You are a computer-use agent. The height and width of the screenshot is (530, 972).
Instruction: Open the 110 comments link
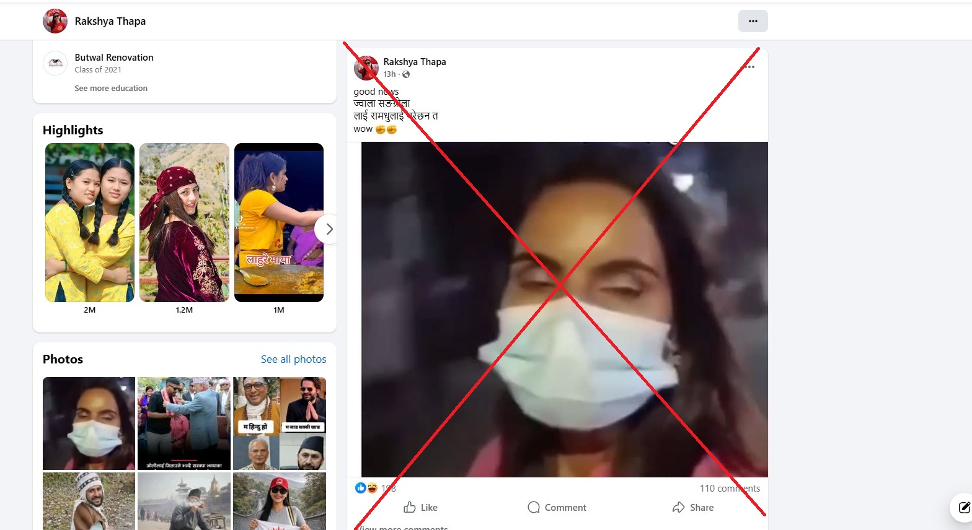pyautogui.click(x=730, y=488)
